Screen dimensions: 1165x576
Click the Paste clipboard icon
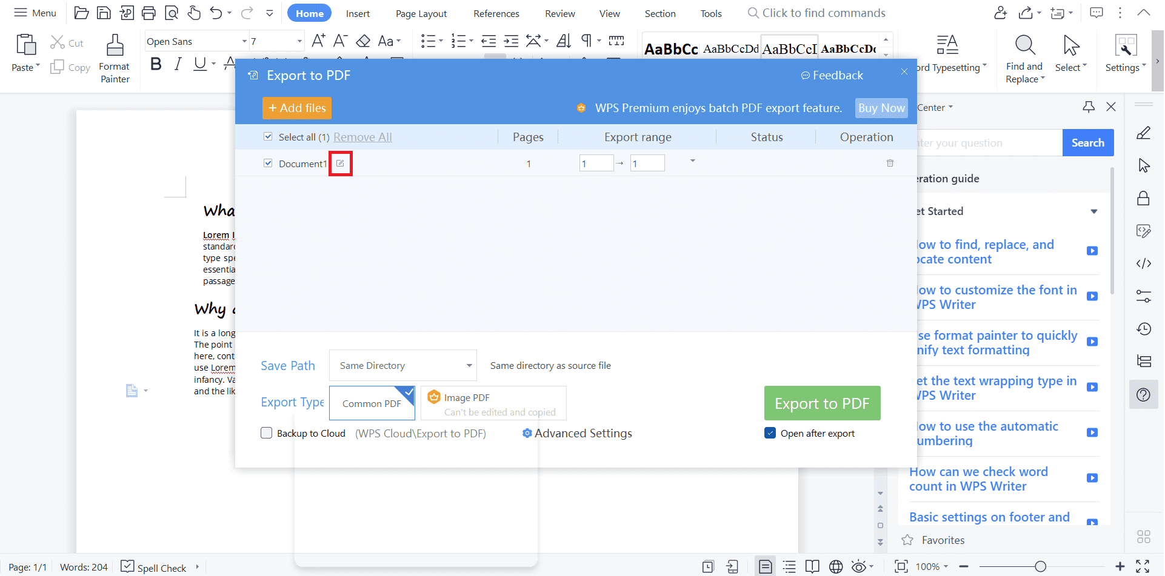click(x=26, y=45)
